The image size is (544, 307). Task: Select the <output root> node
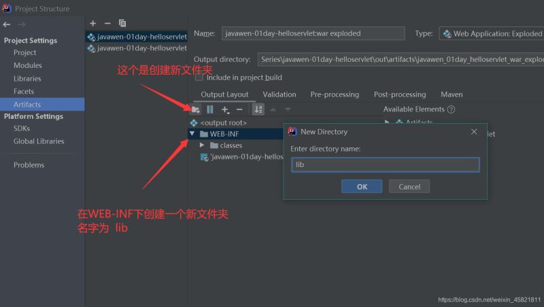218,123
